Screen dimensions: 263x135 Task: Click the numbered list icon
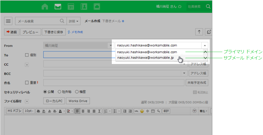click(106, 111)
